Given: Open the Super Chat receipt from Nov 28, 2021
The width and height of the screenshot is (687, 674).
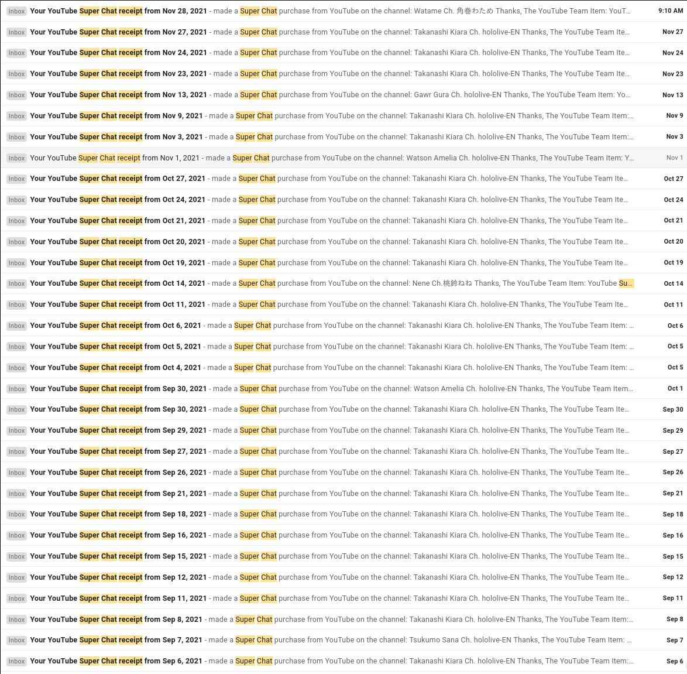Looking at the screenshot, I should [343, 11].
